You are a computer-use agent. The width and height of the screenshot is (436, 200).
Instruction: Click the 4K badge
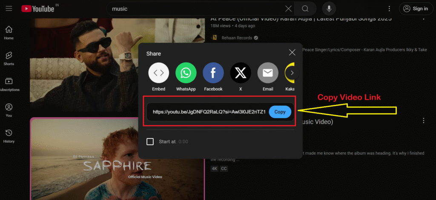pyautogui.click(x=215, y=169)
